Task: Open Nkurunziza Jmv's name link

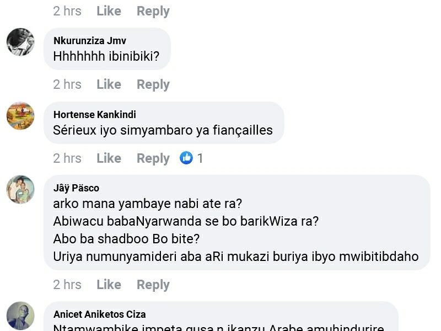Action: [90, 41]
